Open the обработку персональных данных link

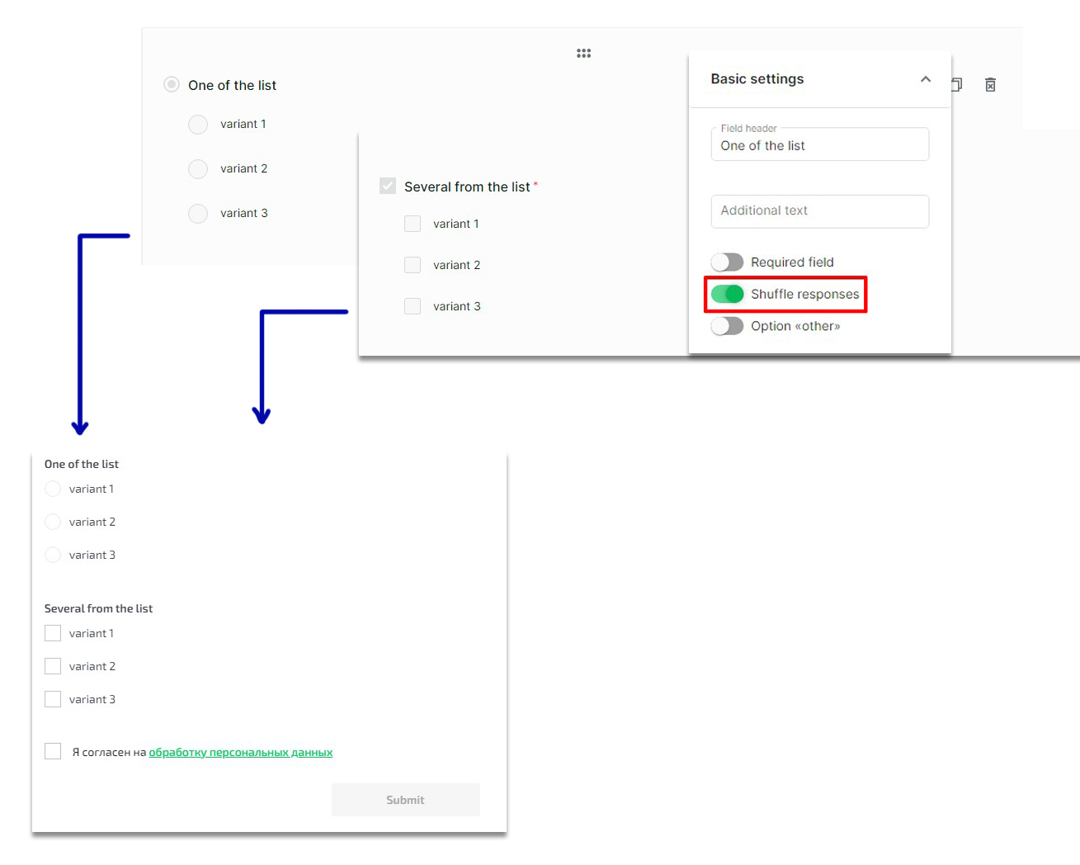(241, 752)
